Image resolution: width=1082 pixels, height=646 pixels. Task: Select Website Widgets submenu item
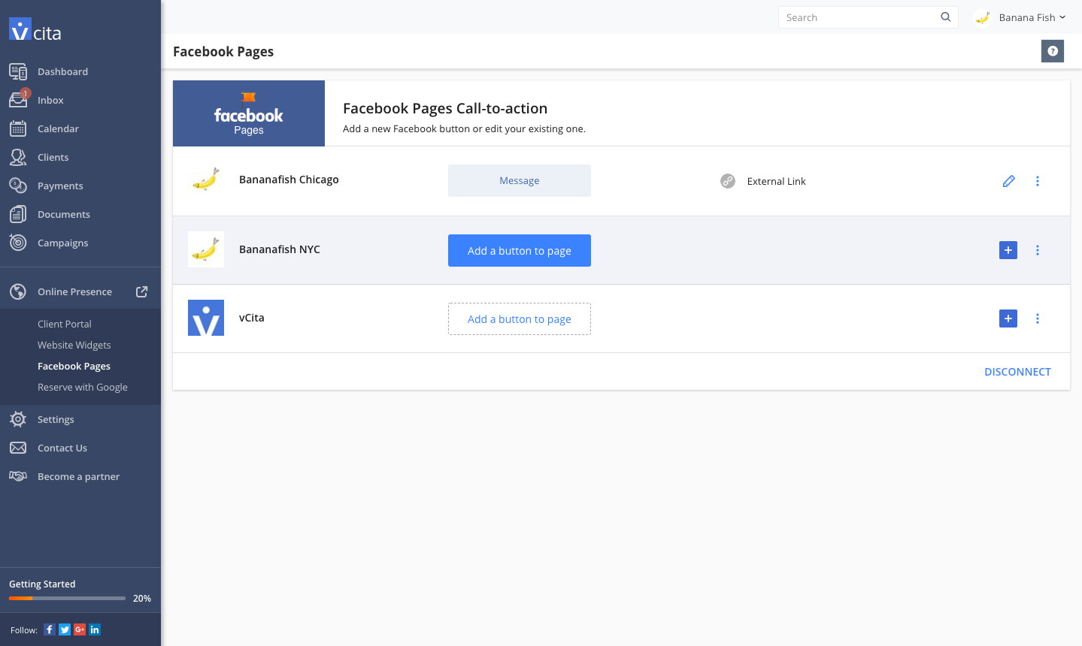74,345
